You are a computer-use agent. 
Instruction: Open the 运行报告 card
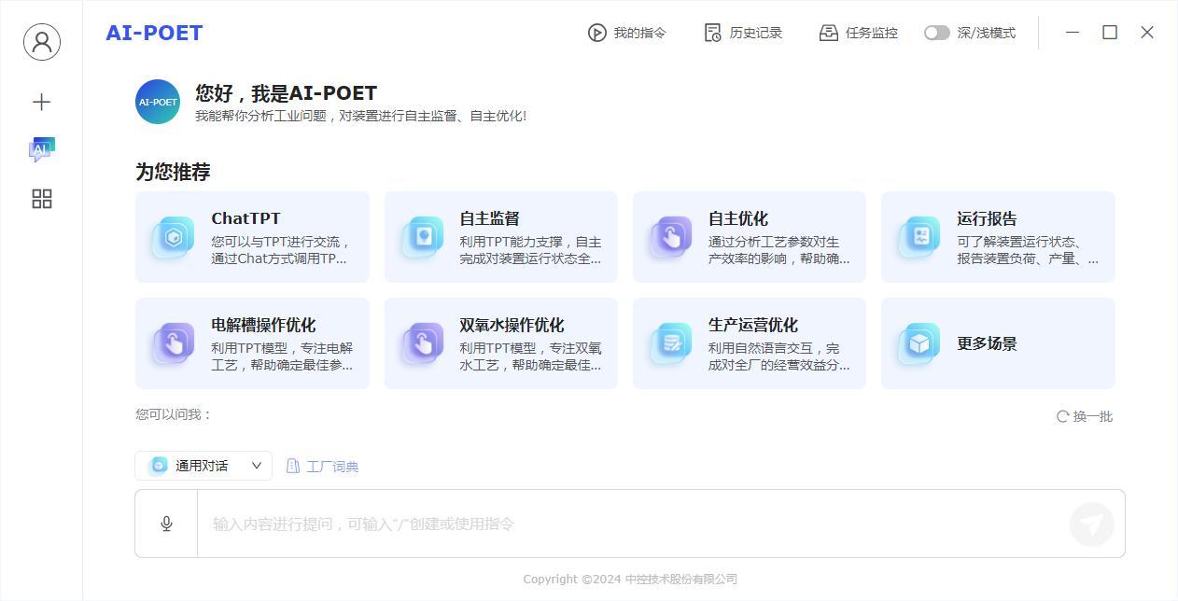click(997, 237)
